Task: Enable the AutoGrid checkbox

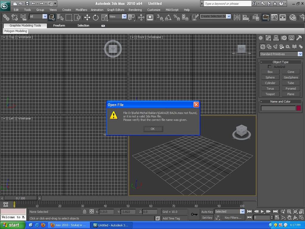Action: tap(269, 67)
